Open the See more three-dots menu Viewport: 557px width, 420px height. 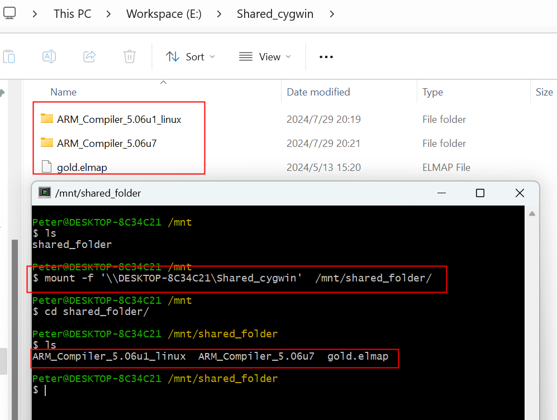point(326,57)
